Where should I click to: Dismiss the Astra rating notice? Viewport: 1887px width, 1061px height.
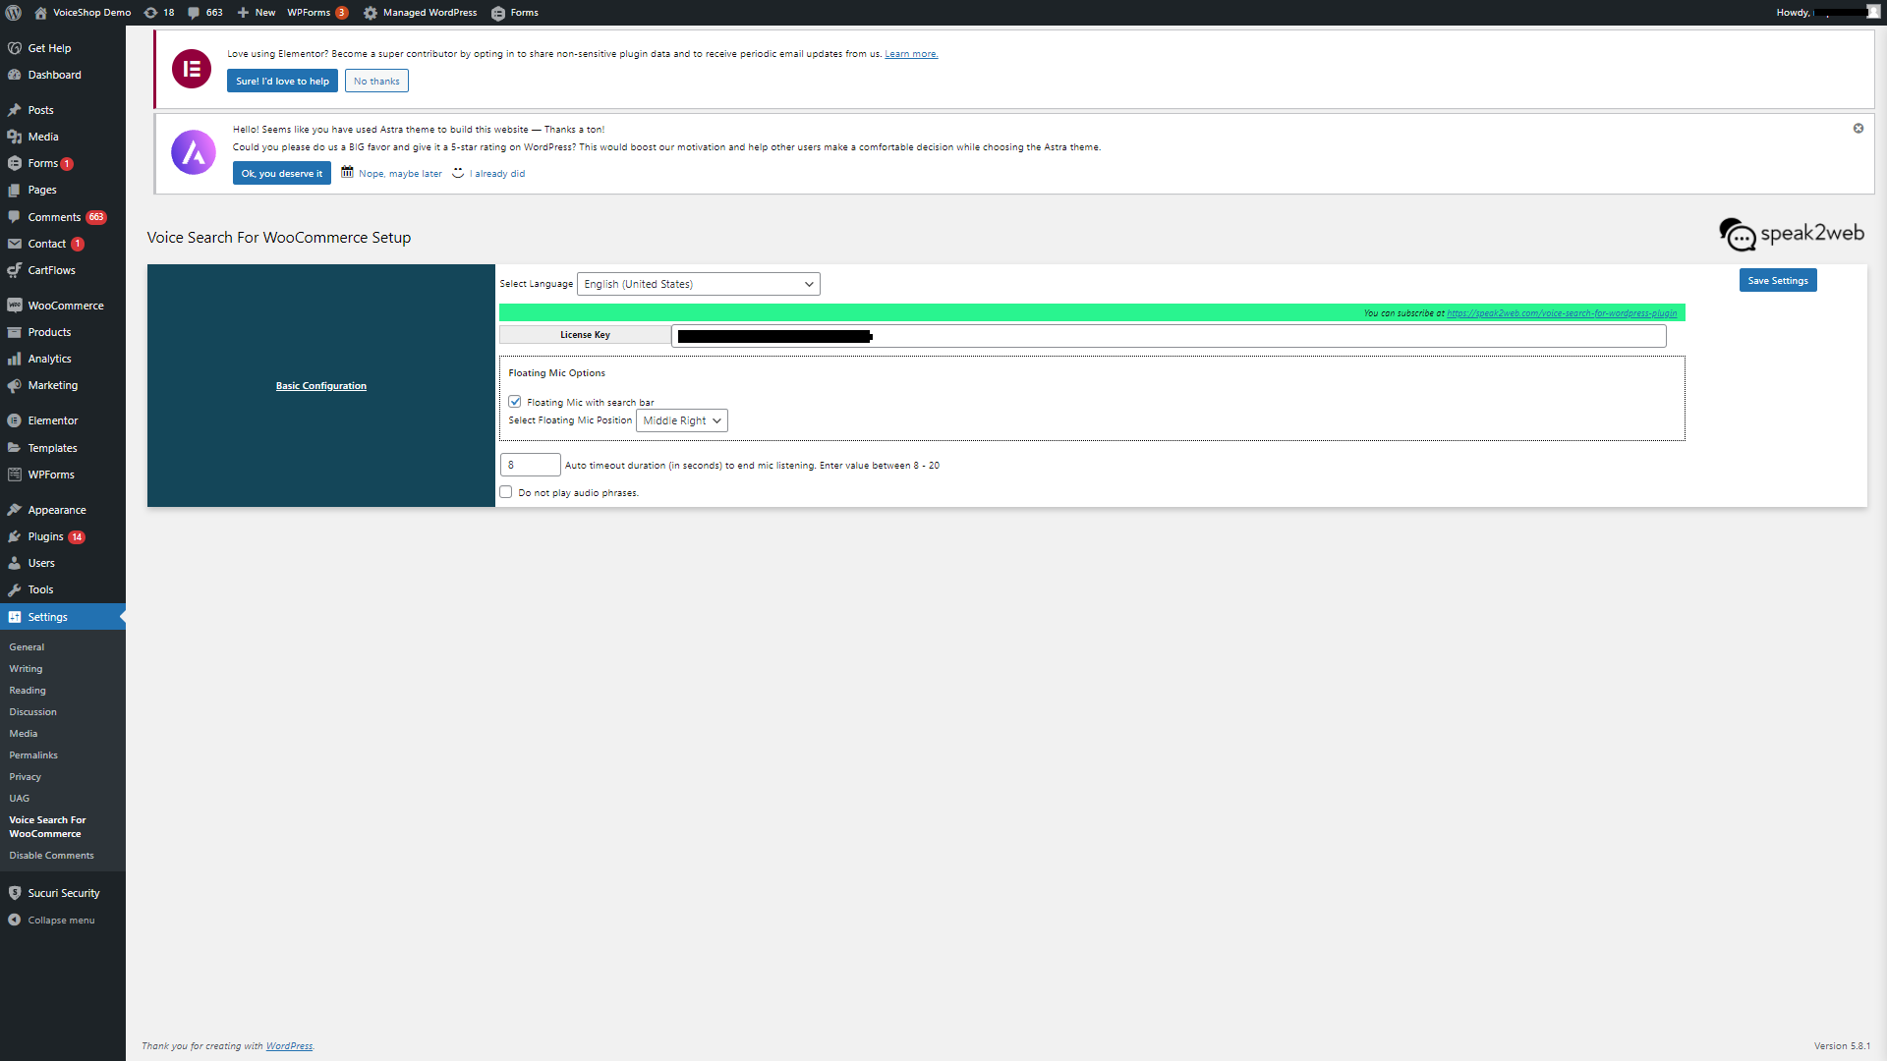point(1858,129)
